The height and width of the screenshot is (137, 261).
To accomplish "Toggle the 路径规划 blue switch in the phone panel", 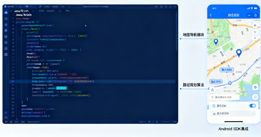I will (x=252, y=106).
